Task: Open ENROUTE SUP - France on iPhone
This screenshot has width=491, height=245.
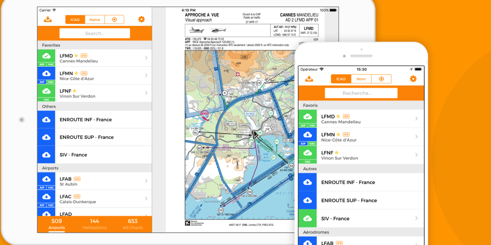Action: pos(361,200)
